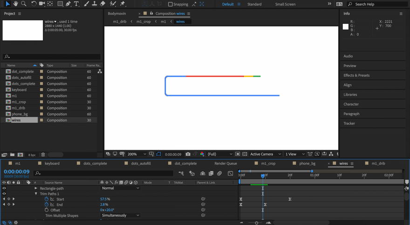Toggle transparency grid in viewer
Viewport: 410px width, 225px height.
pyautogui.click(x=245, y=154)
